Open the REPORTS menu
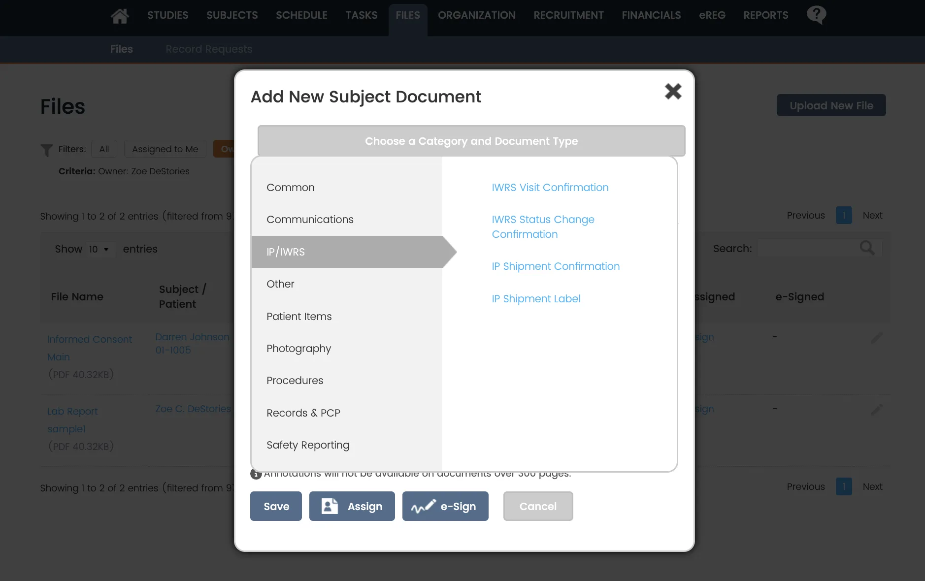The image size is (925, 581). (x=766, y=15)
